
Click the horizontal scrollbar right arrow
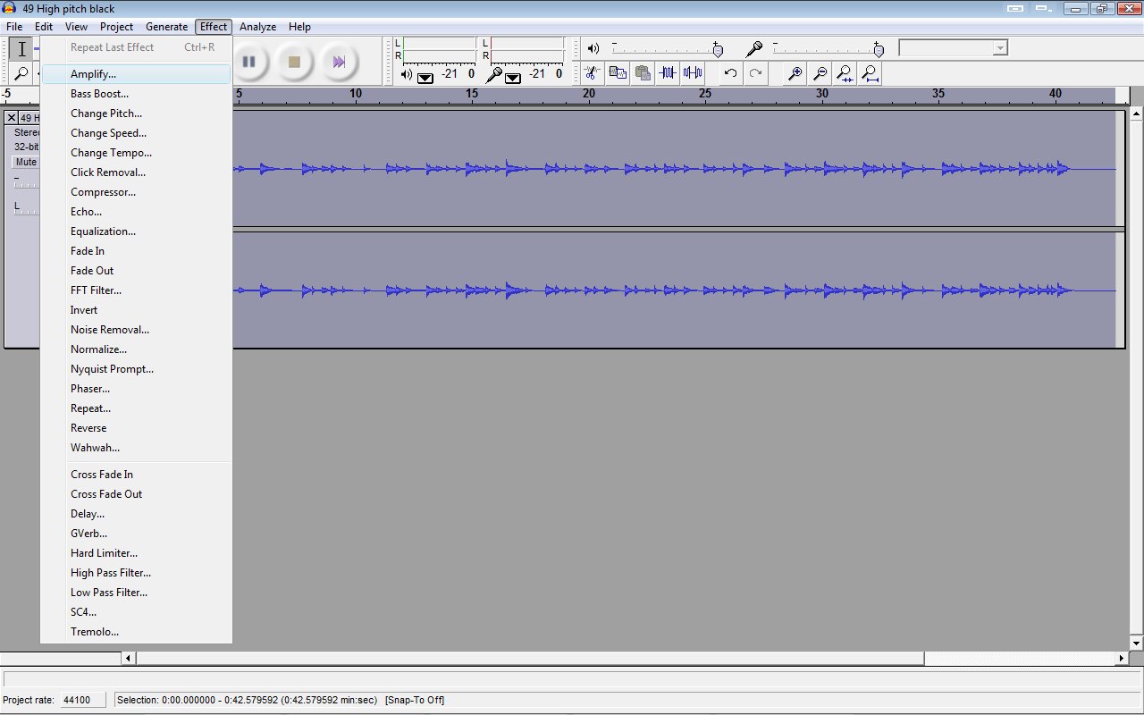coord(1122,659)
